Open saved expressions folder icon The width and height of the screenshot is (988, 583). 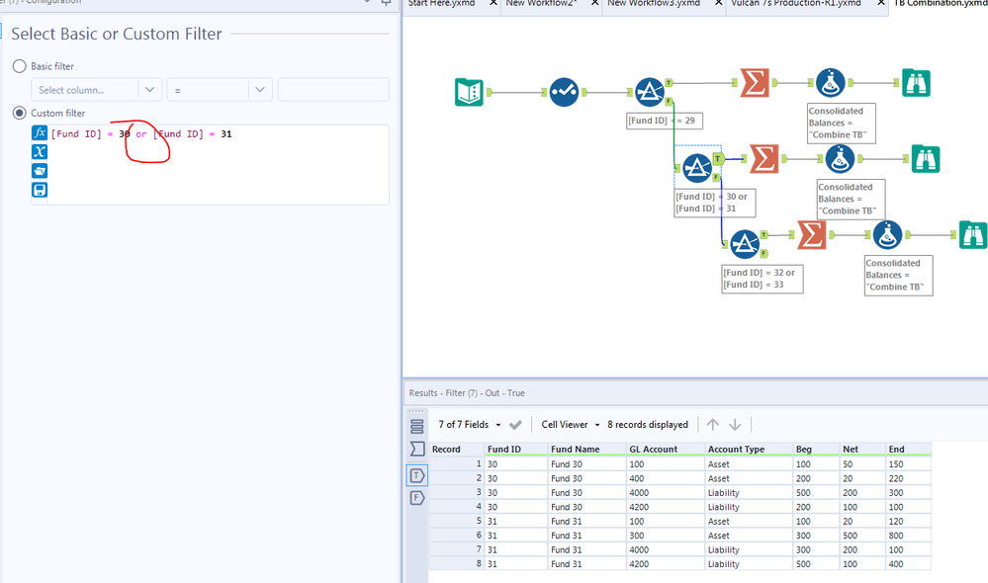point(40,171)
